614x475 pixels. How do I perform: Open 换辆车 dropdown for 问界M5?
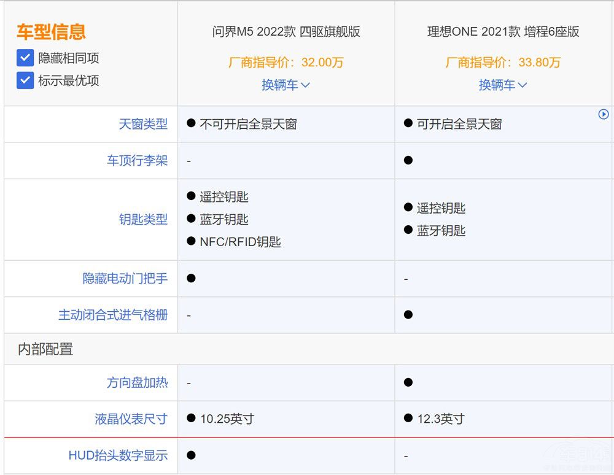click(286, 85)
